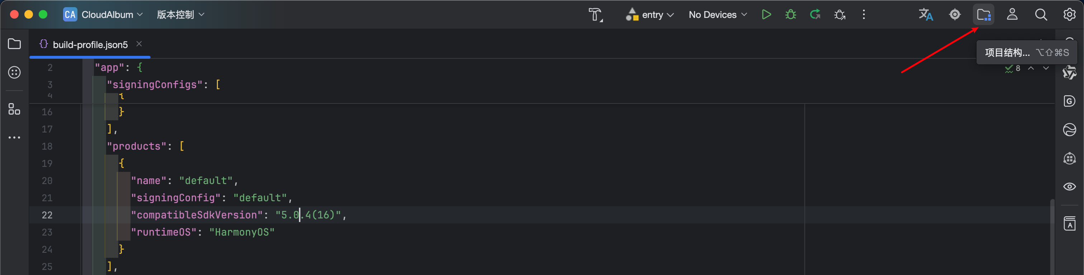Open the Project Structure icon
This screenshot has width=1084, height=275.
[984, 15]
